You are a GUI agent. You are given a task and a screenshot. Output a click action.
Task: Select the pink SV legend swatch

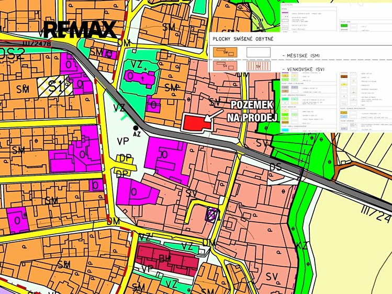click(225, 66)
